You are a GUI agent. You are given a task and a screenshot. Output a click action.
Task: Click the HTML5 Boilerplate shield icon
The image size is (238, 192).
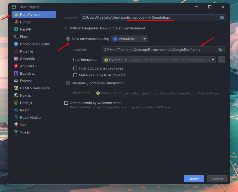16,88
